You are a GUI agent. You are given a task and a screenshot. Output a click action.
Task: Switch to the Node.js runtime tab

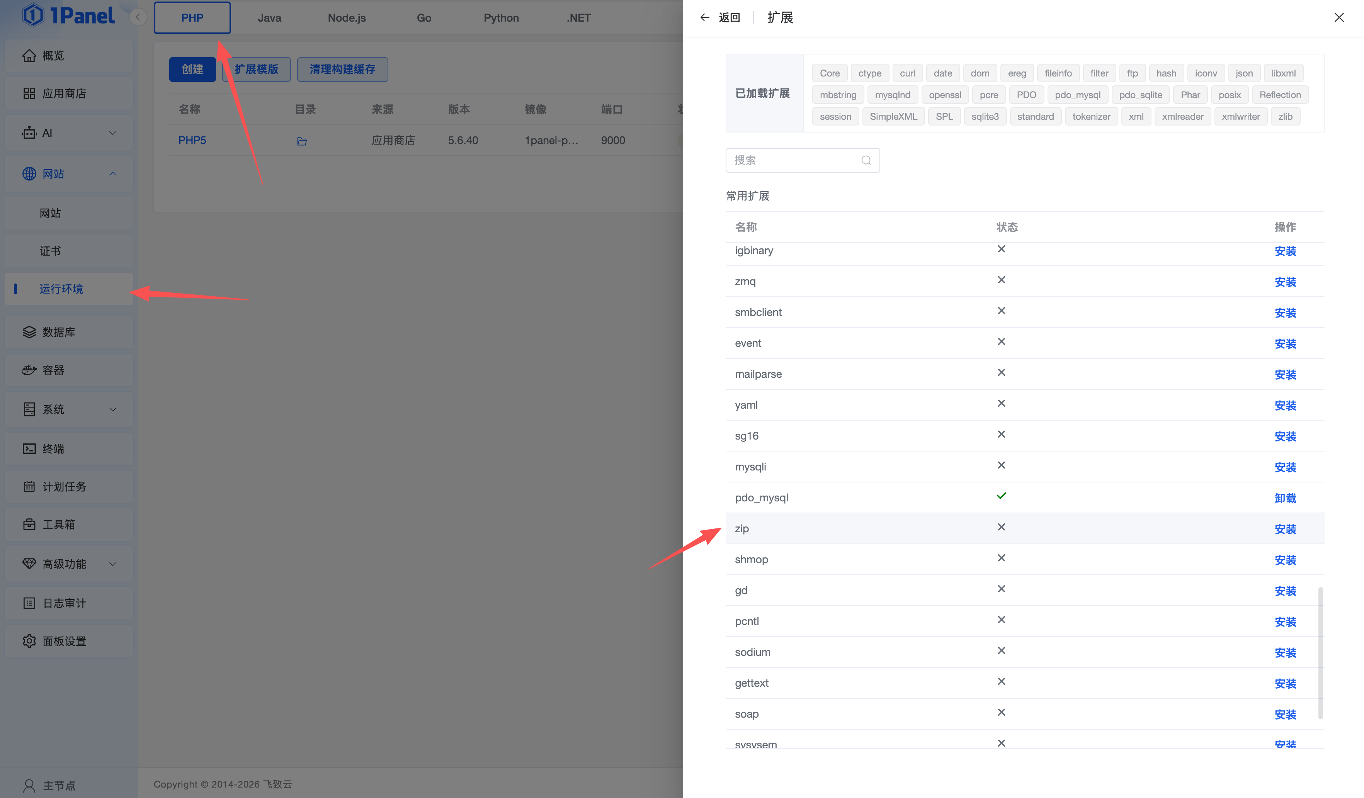347,18
